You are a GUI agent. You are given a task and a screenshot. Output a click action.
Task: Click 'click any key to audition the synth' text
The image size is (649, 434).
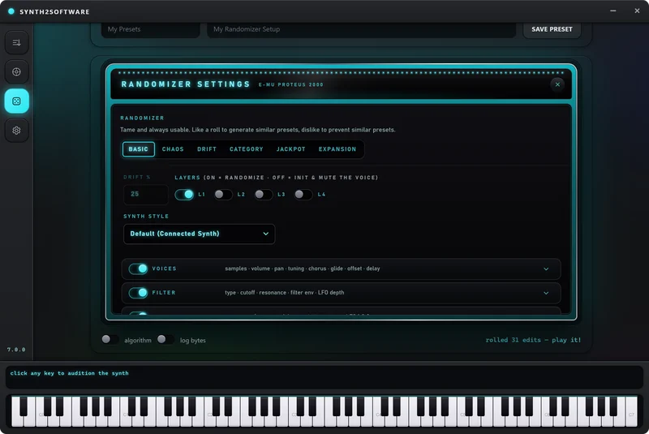tap(70, 373)
